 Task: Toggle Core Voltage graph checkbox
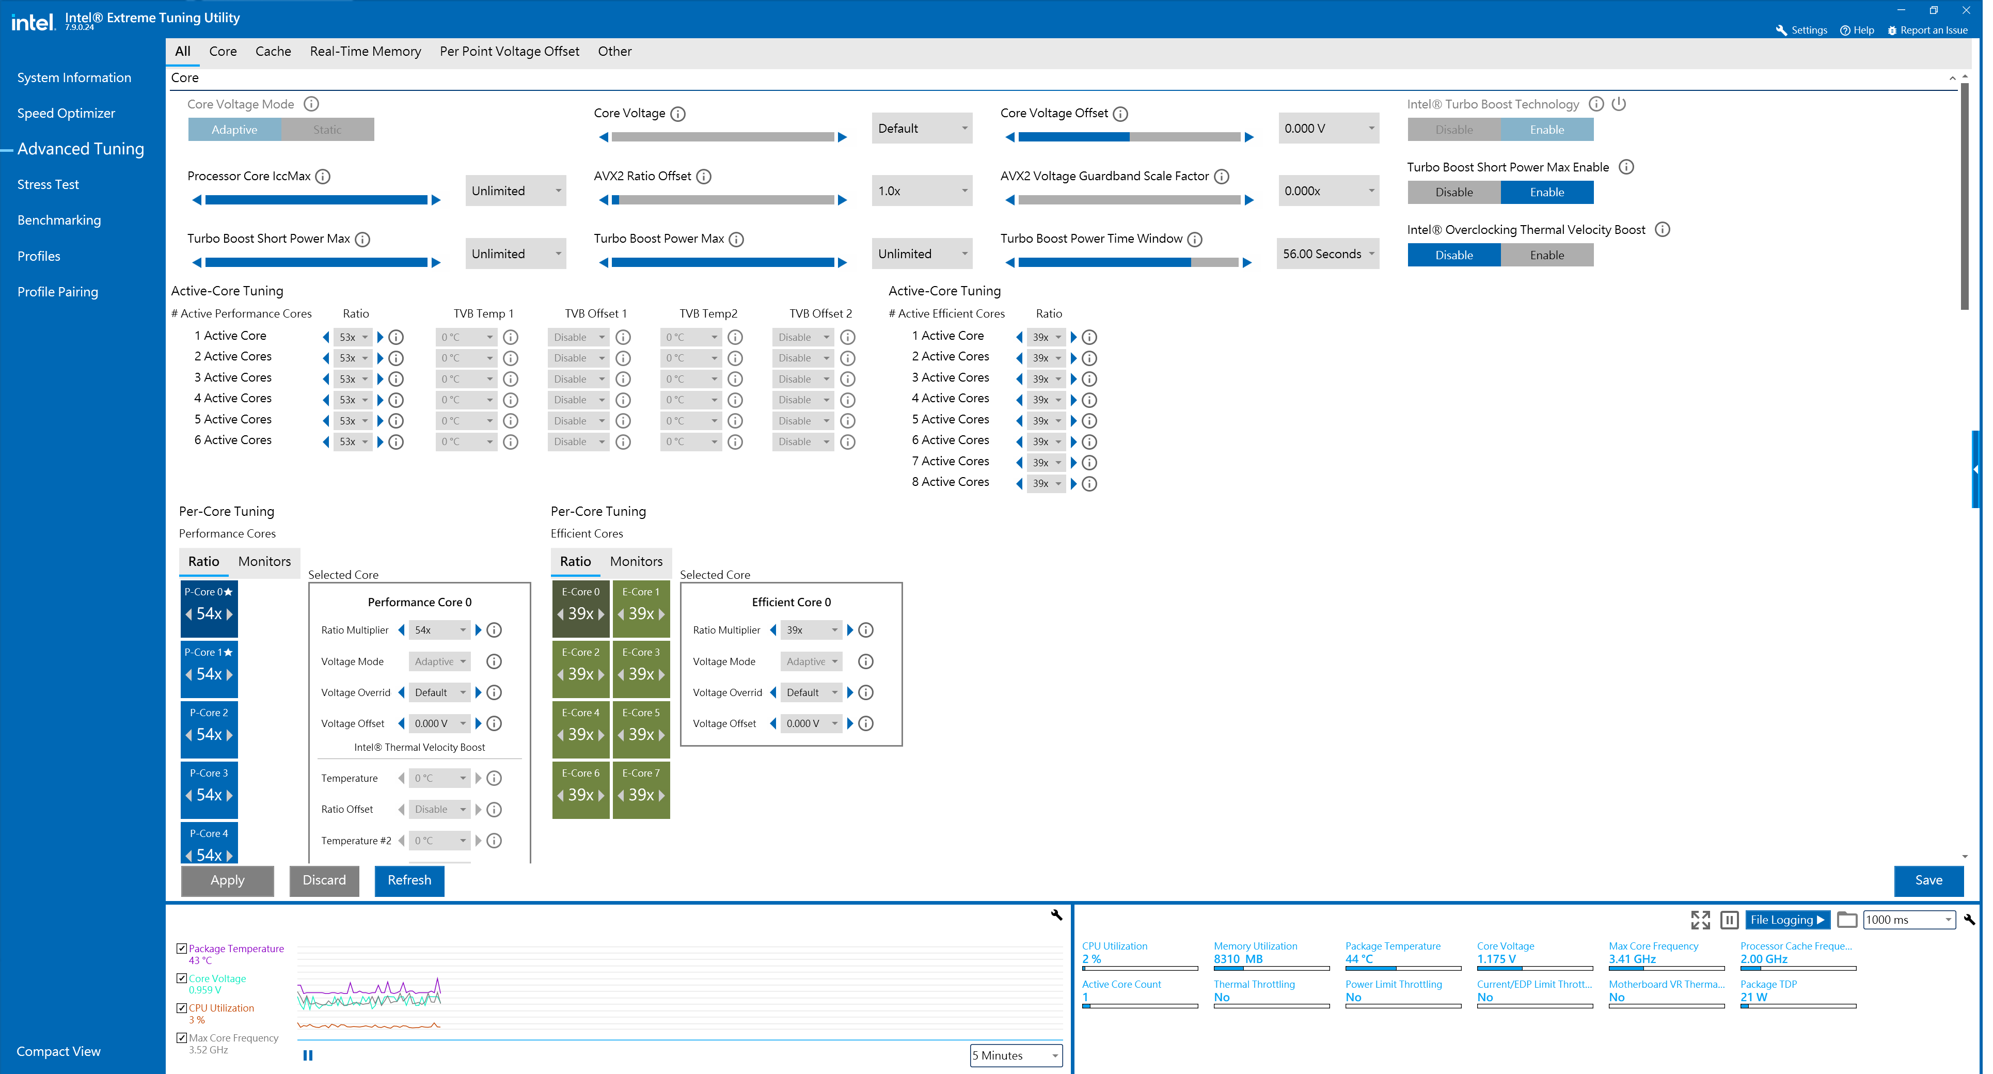coord(182,978)
